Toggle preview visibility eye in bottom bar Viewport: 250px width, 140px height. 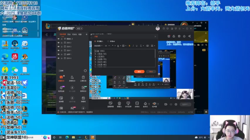171,104
